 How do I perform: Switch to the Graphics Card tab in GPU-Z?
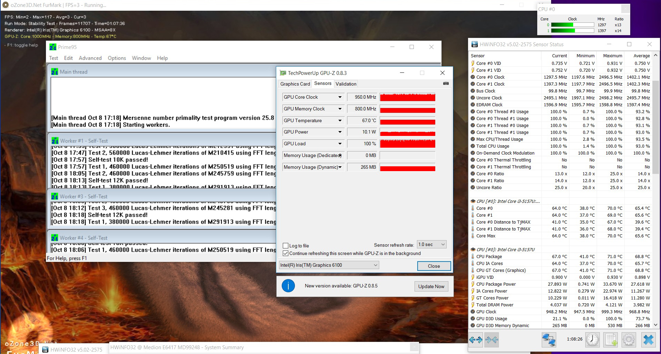click(295, 84)
